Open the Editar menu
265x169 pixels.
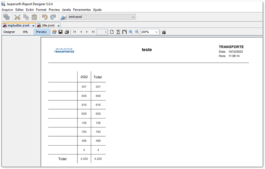point(20,10)
